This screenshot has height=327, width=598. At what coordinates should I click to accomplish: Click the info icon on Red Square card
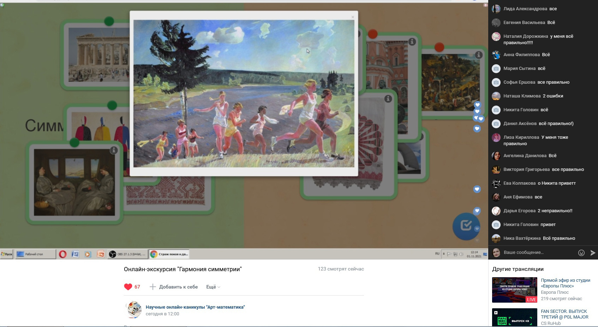(x=412, y=42)
